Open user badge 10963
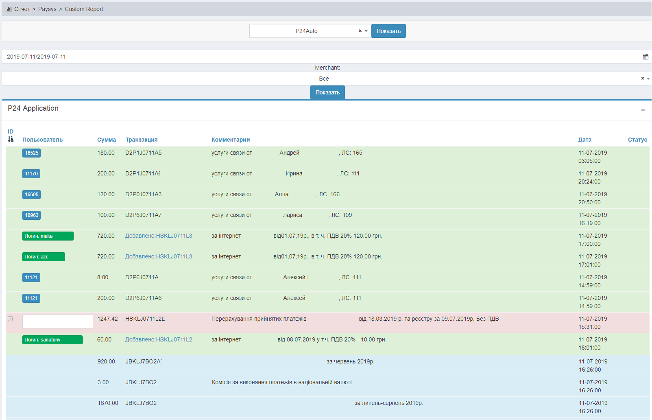The image size is (652, 420). (x=31, y=215)
